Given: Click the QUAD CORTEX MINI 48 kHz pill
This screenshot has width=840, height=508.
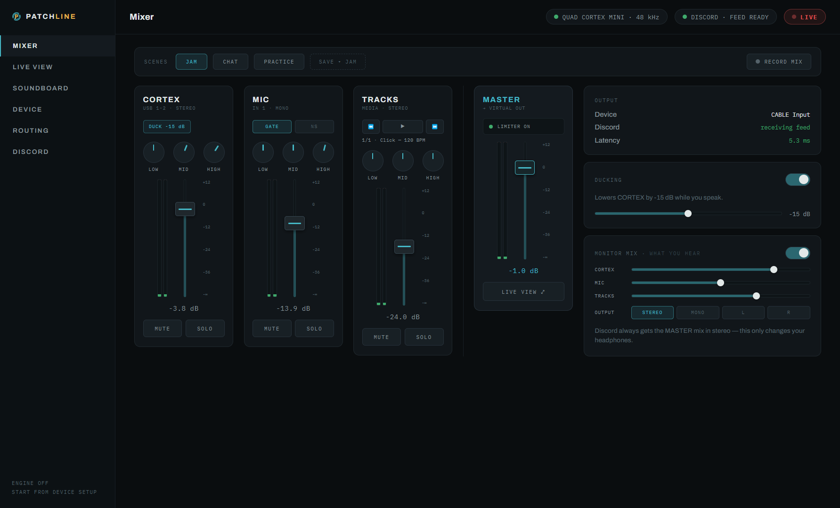Looking at the screenshot, I should click(x=606, y=17).
